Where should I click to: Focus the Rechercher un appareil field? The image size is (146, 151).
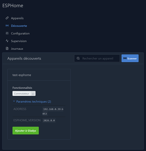click(x=97, y=58)
